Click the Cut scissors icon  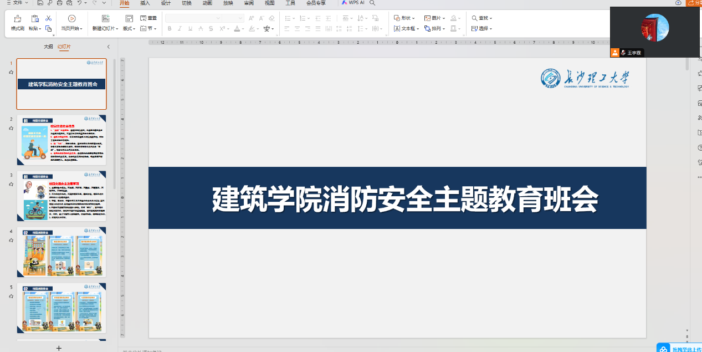point(48,18)
